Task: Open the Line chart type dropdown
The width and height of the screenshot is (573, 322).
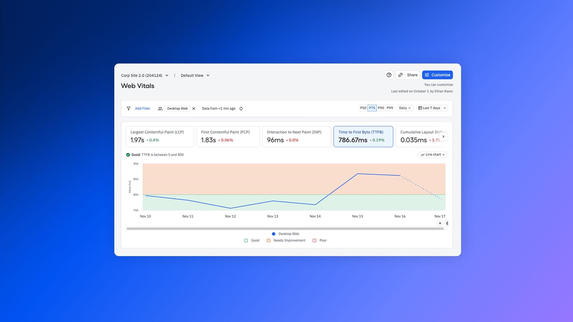Action: pos(433,154)
